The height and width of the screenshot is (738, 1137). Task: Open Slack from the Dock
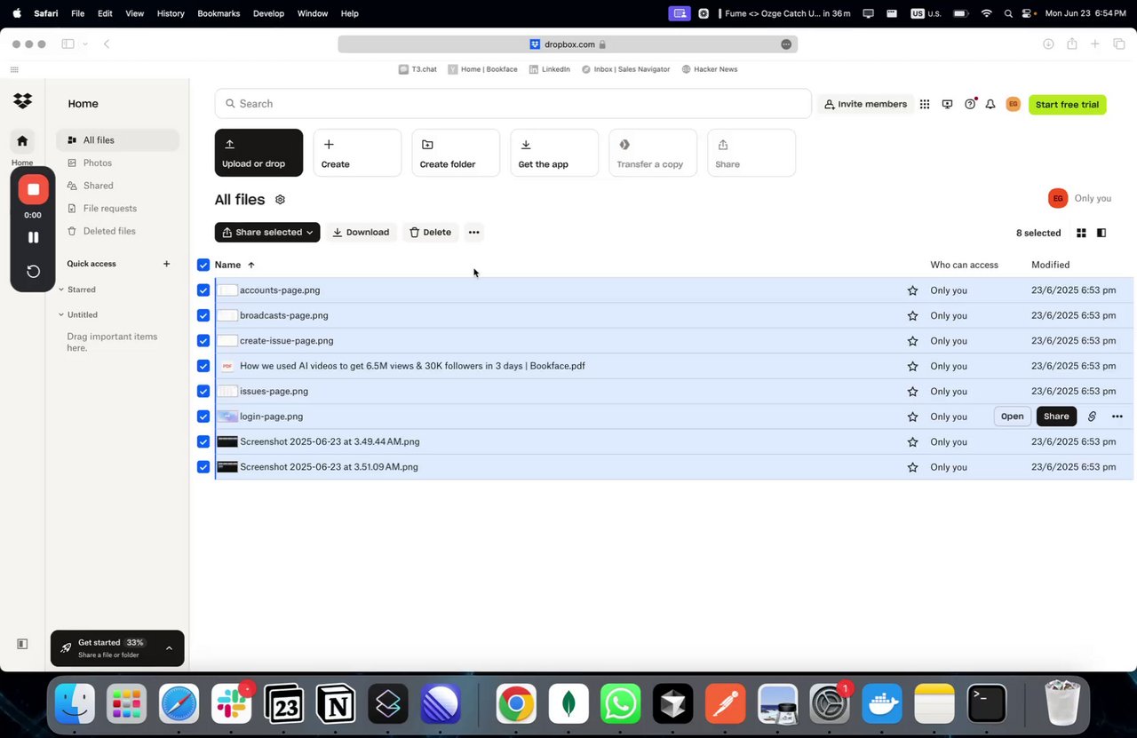[x=233, y=705]
